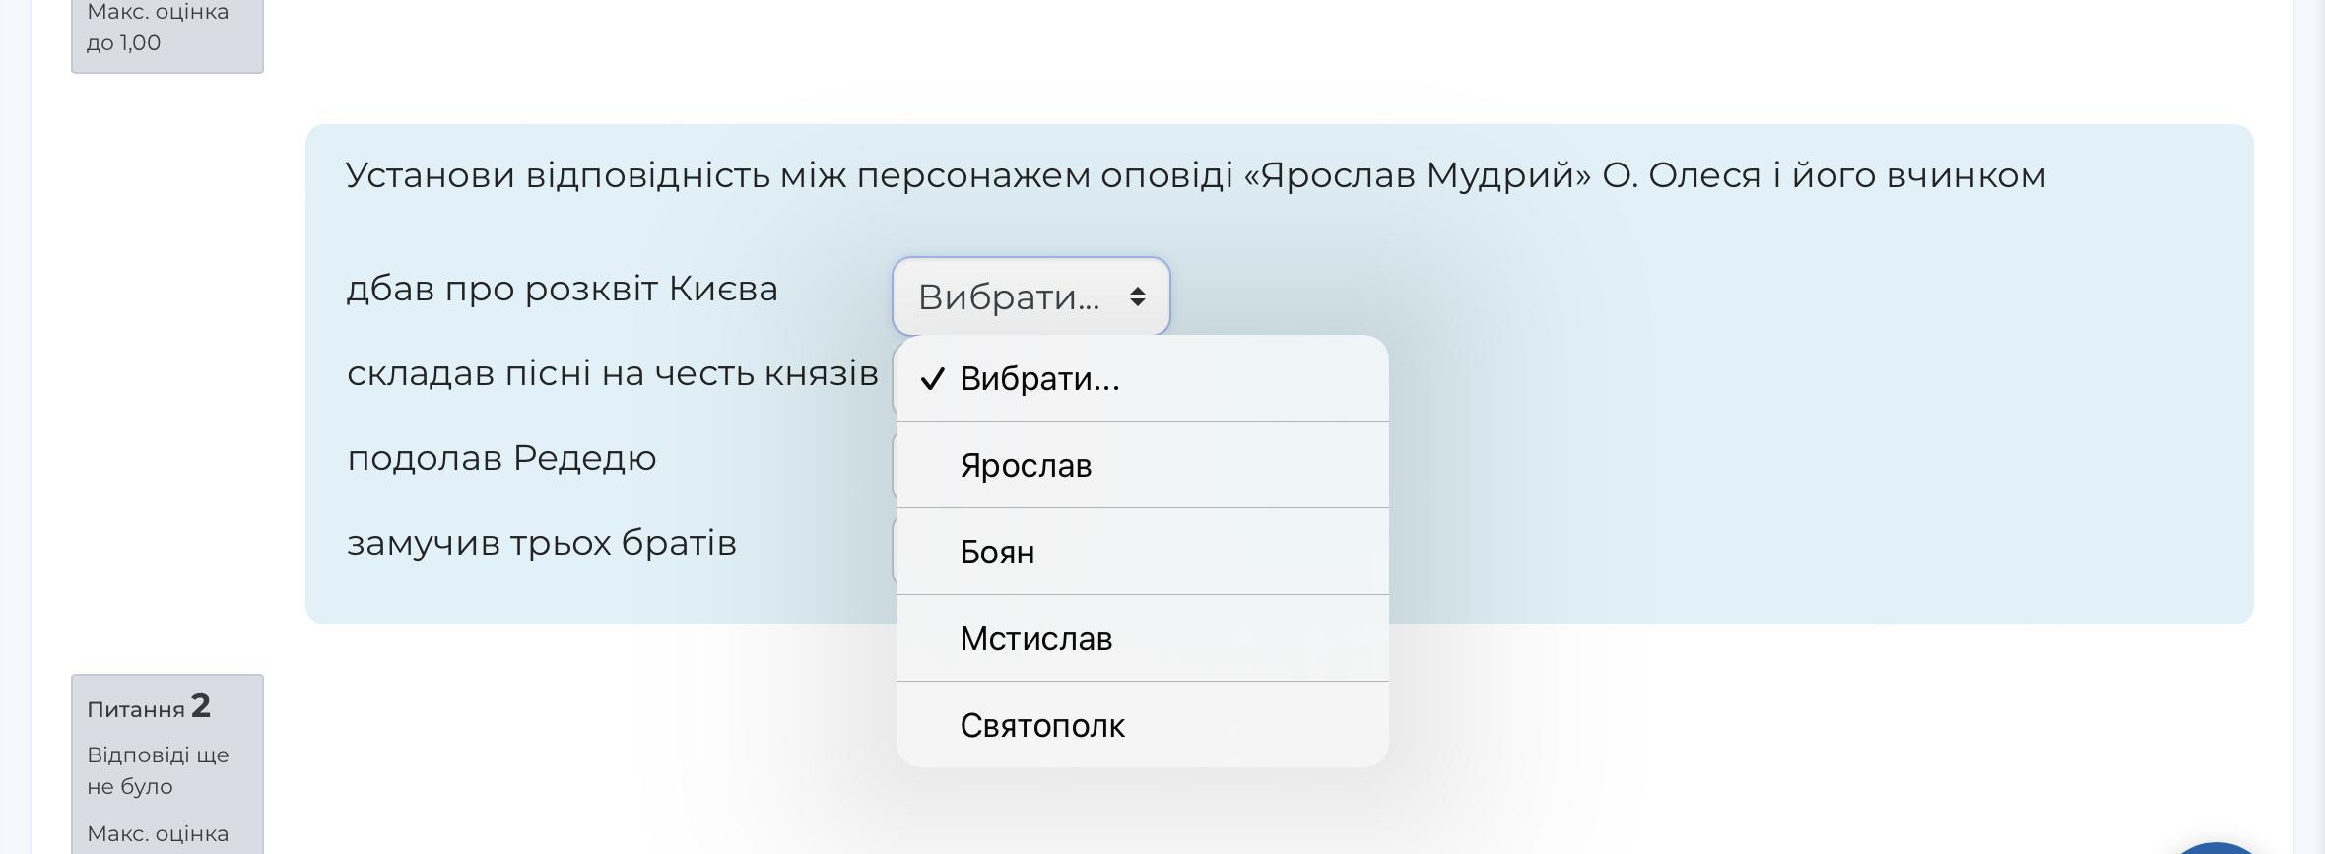2325x854 pixels.
Task: Click the label складав пісні на честь князів
Action: click(612, 374)
